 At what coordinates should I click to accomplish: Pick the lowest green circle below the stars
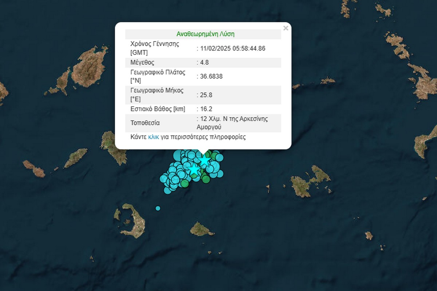[206, 179]
